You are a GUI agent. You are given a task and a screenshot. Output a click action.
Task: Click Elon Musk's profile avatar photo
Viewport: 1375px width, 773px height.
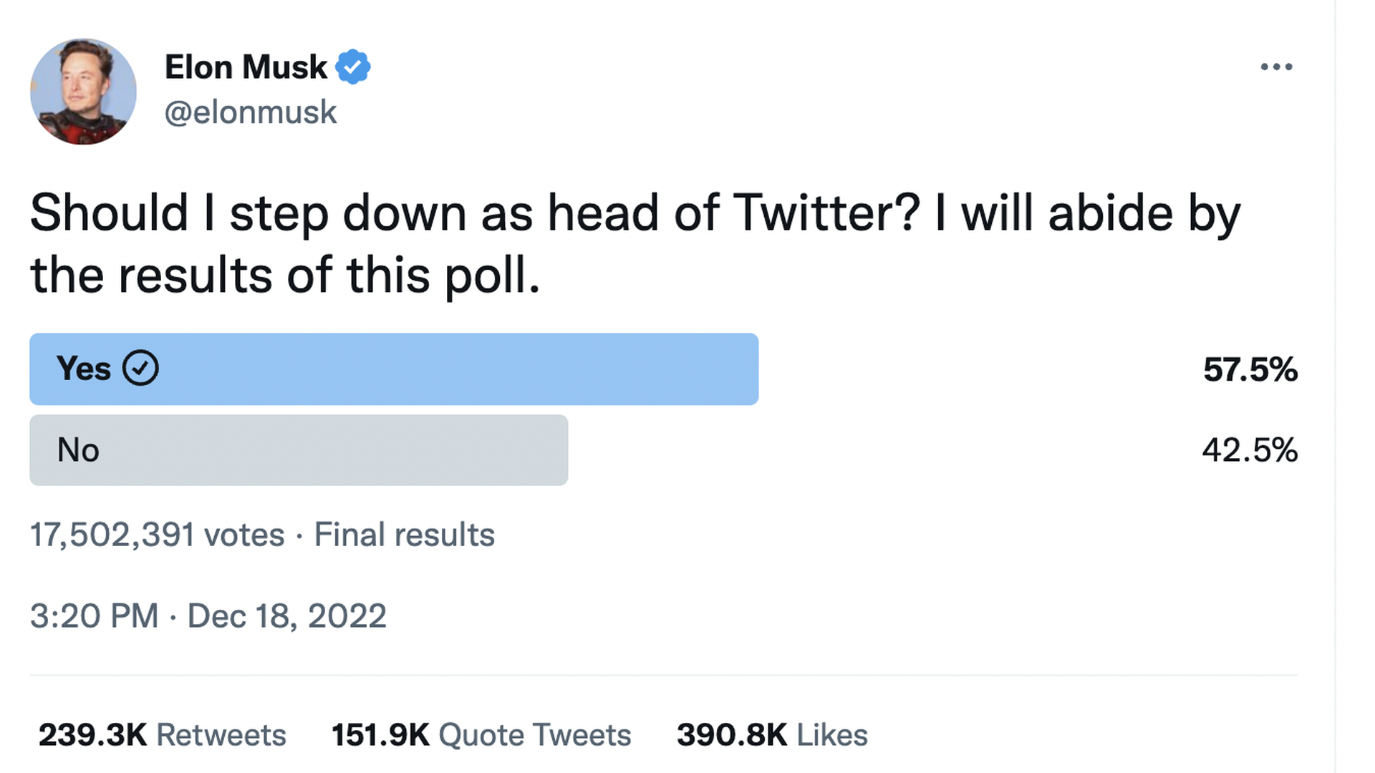pyautogui.click(x=83, y=92)
